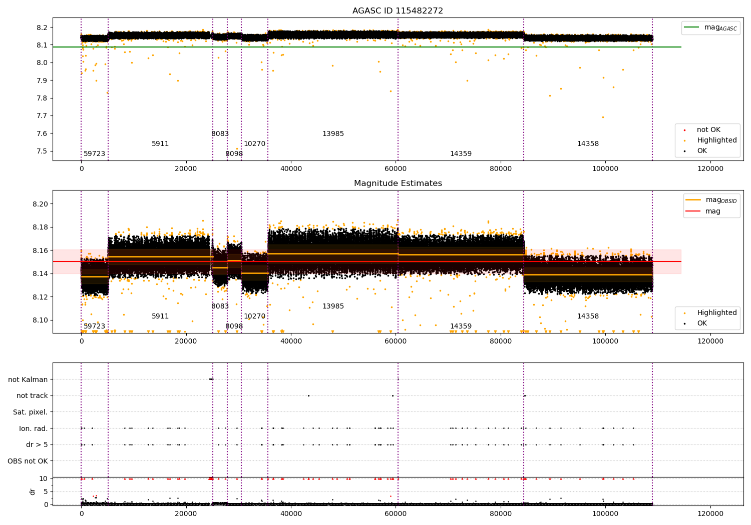The width and height of the screenshot is (751, 525).
Task: Click the title 'AGASC ID 115482272'
Action: coord(398,11)
